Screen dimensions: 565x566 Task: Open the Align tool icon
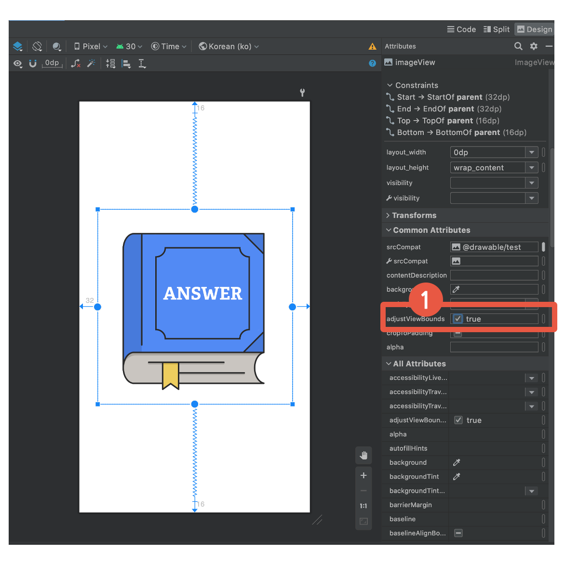(x=126, y=64)
